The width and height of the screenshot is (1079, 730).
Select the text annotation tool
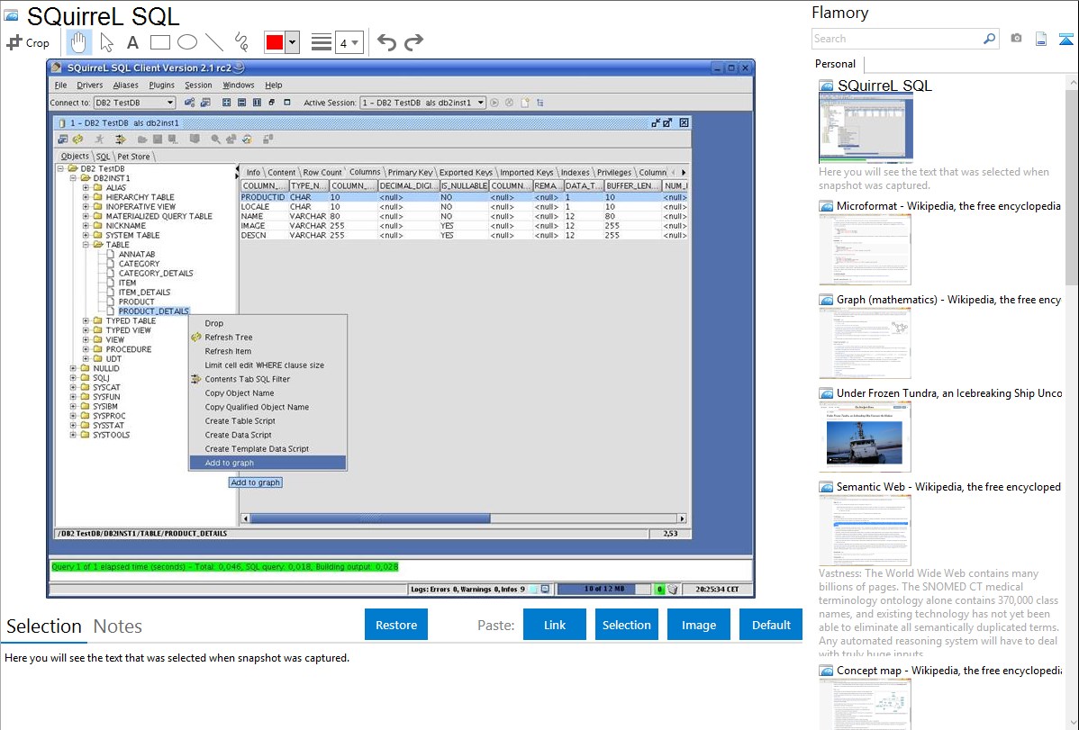(x=132, y=42)
